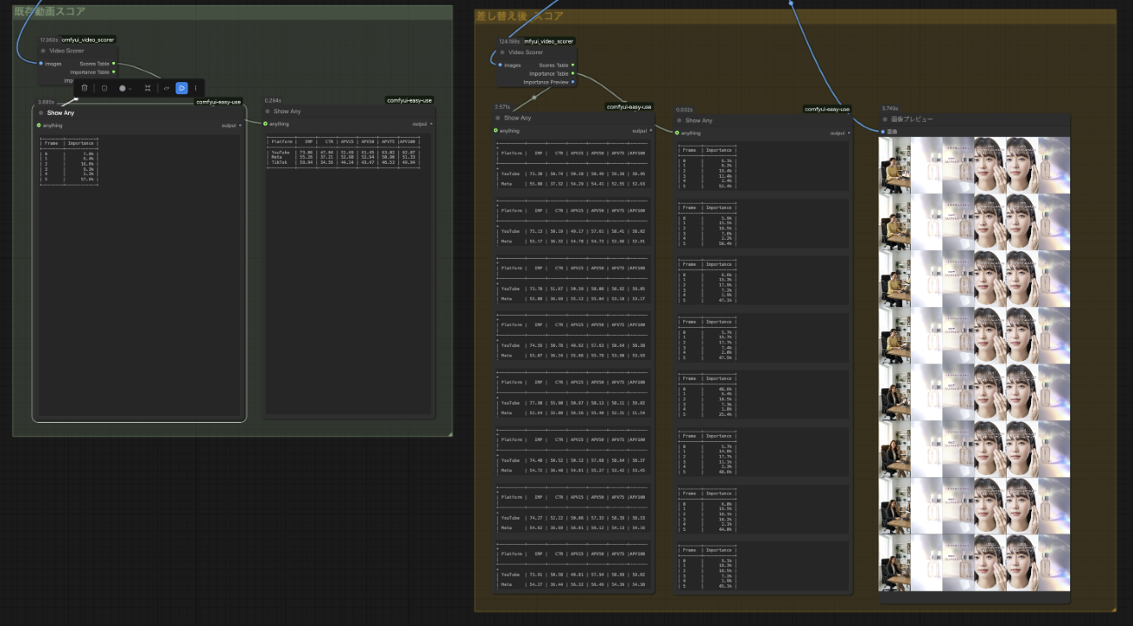
Task: Click the trash delete icon in node toolbar
Action: [85, 88]
